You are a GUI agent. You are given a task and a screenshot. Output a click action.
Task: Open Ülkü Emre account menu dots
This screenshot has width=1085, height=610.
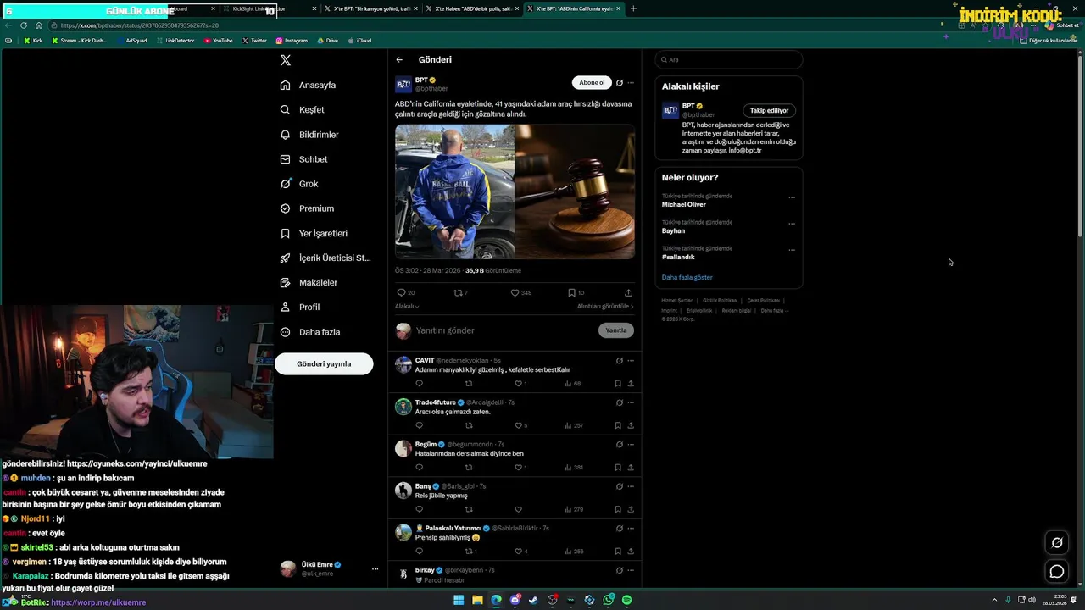[x=375, y=569]
